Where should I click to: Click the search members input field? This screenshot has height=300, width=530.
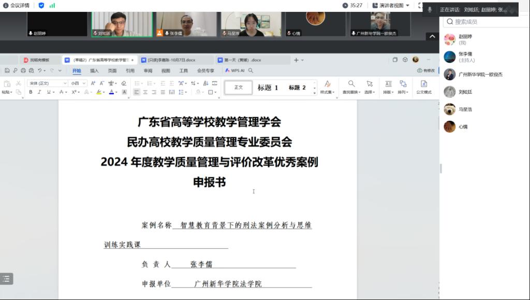click(x=484, y=22)
